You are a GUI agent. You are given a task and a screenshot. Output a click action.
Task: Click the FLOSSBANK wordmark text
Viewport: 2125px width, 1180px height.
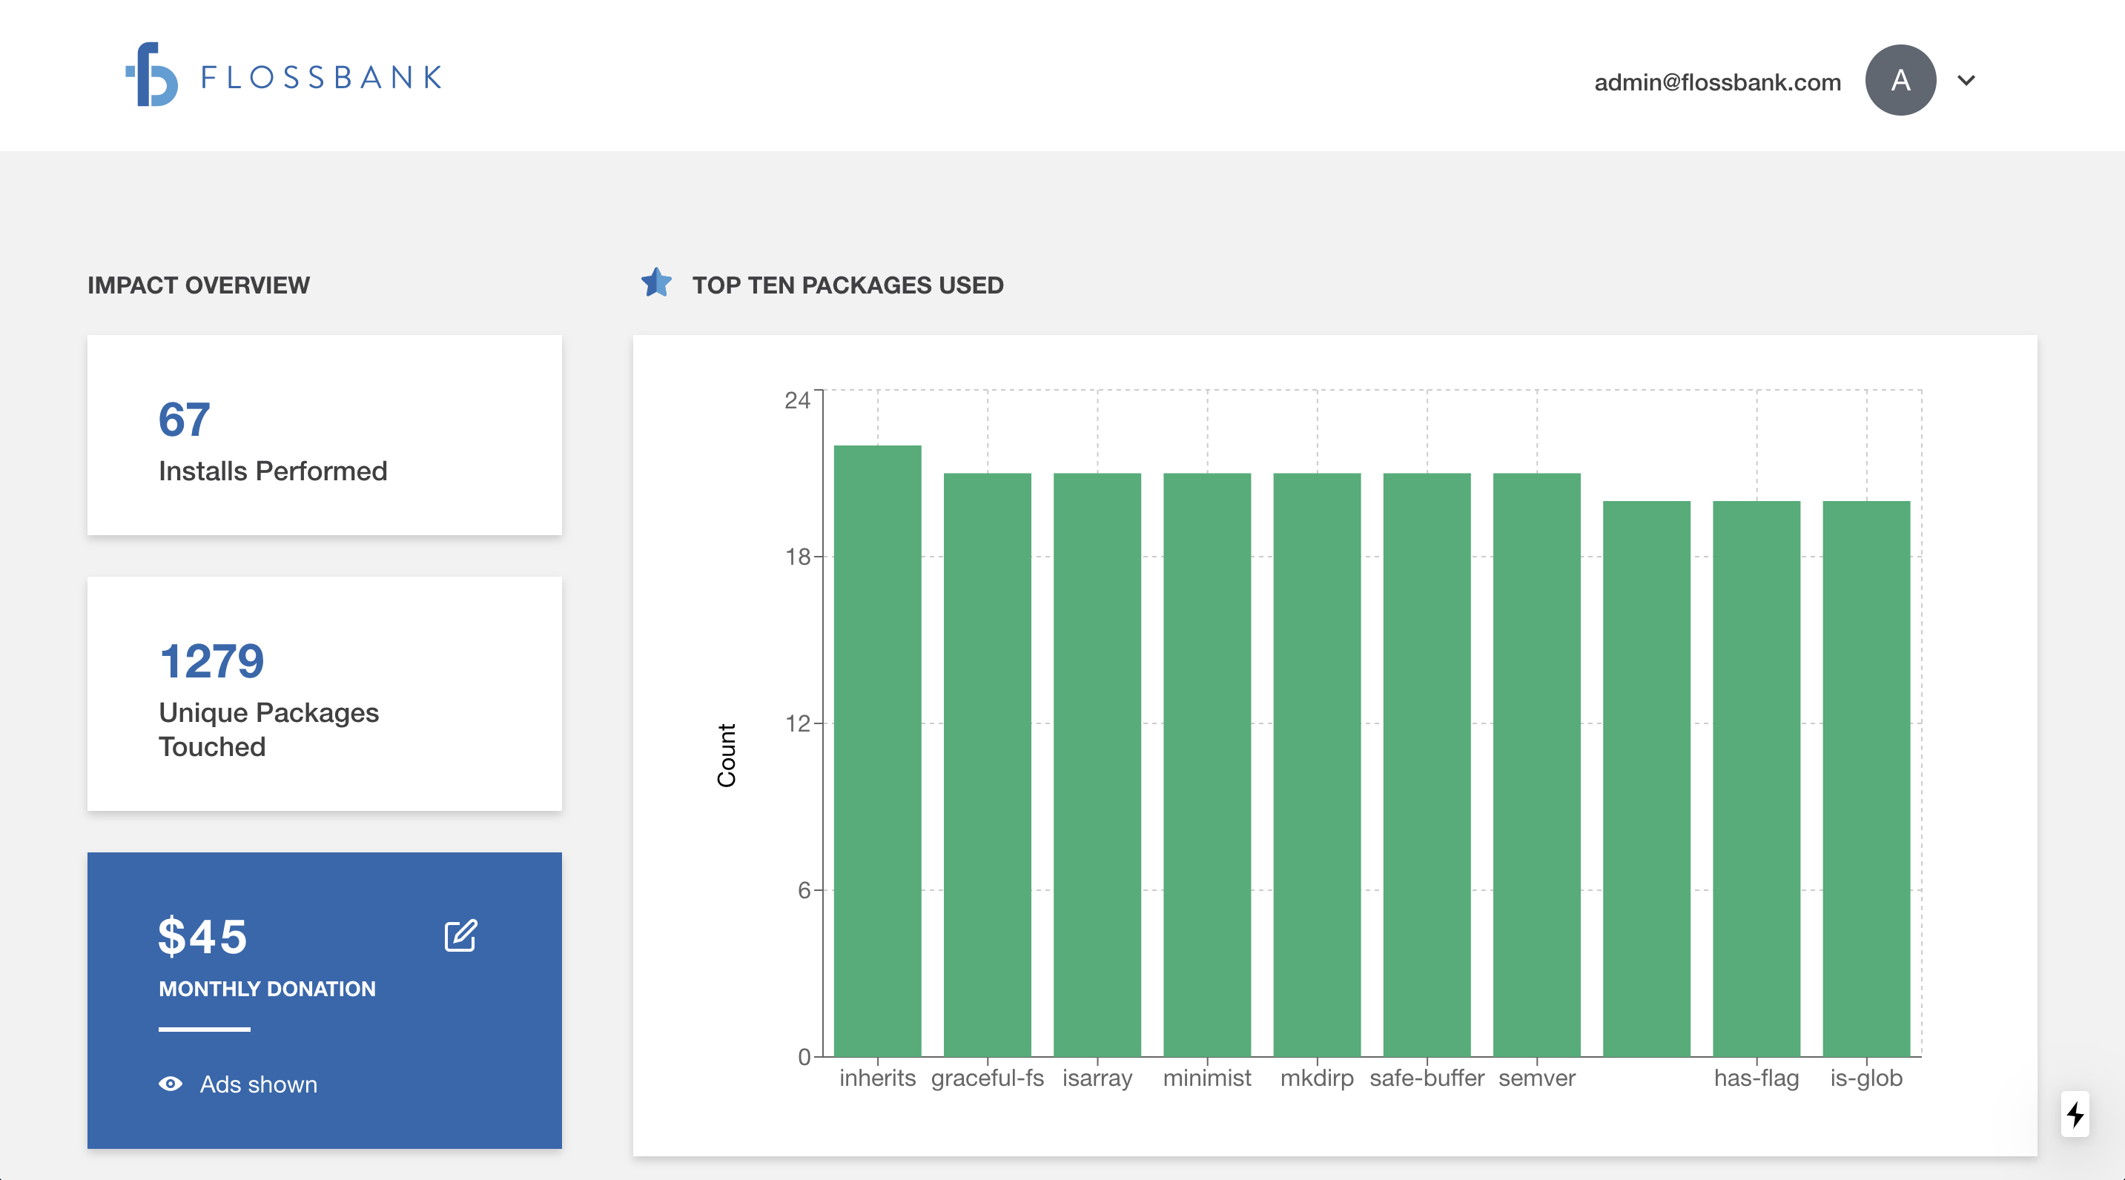click(322, 78)
